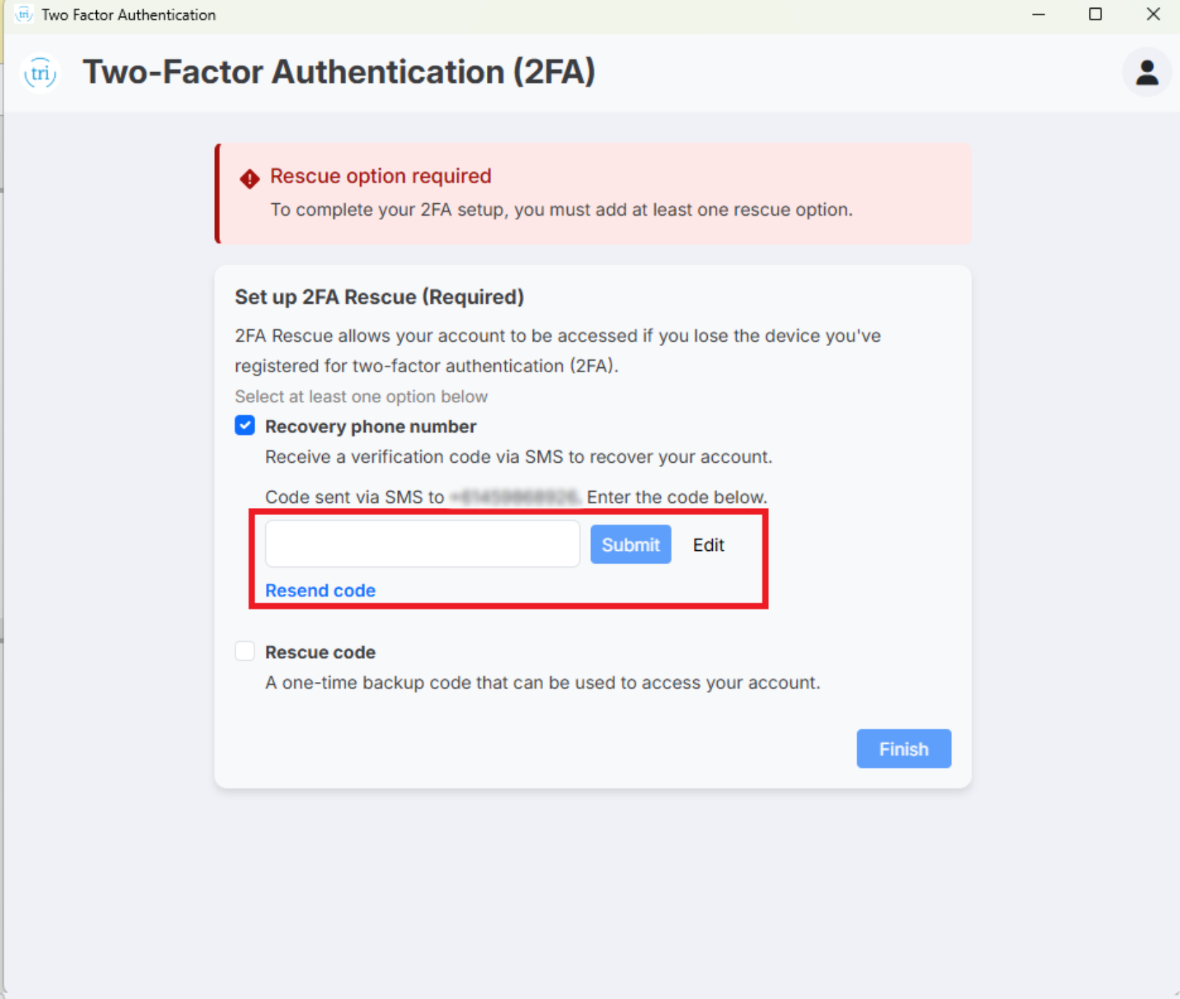1180x999 pixels.
Task: Click the Two-Factor Authentication (2FA) page title
Action: click(x=339, y=72)
